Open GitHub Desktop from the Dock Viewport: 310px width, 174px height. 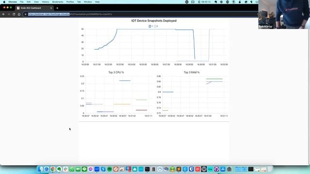[x=217, y=169]
